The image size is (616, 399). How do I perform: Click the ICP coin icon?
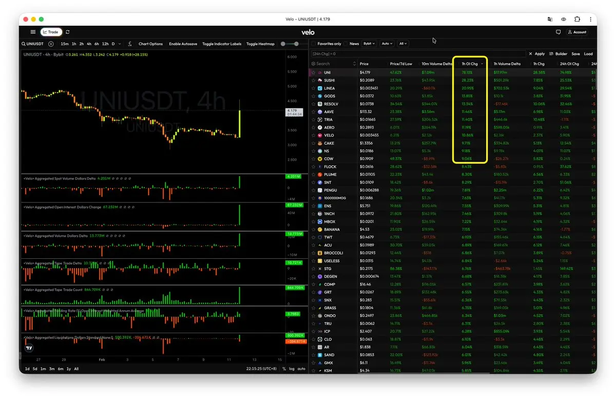pyautogui.click(x=320, y=331)
